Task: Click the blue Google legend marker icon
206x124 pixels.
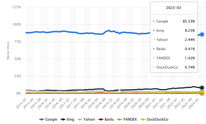Action: (x=41, y=119)
